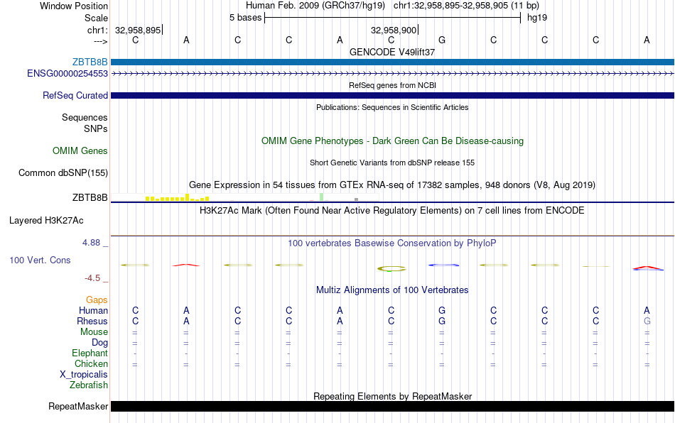Select the 100 Vert. Cons label
Image resolution: width=675 pixels, height=423 pixels.
coord(40,260)
